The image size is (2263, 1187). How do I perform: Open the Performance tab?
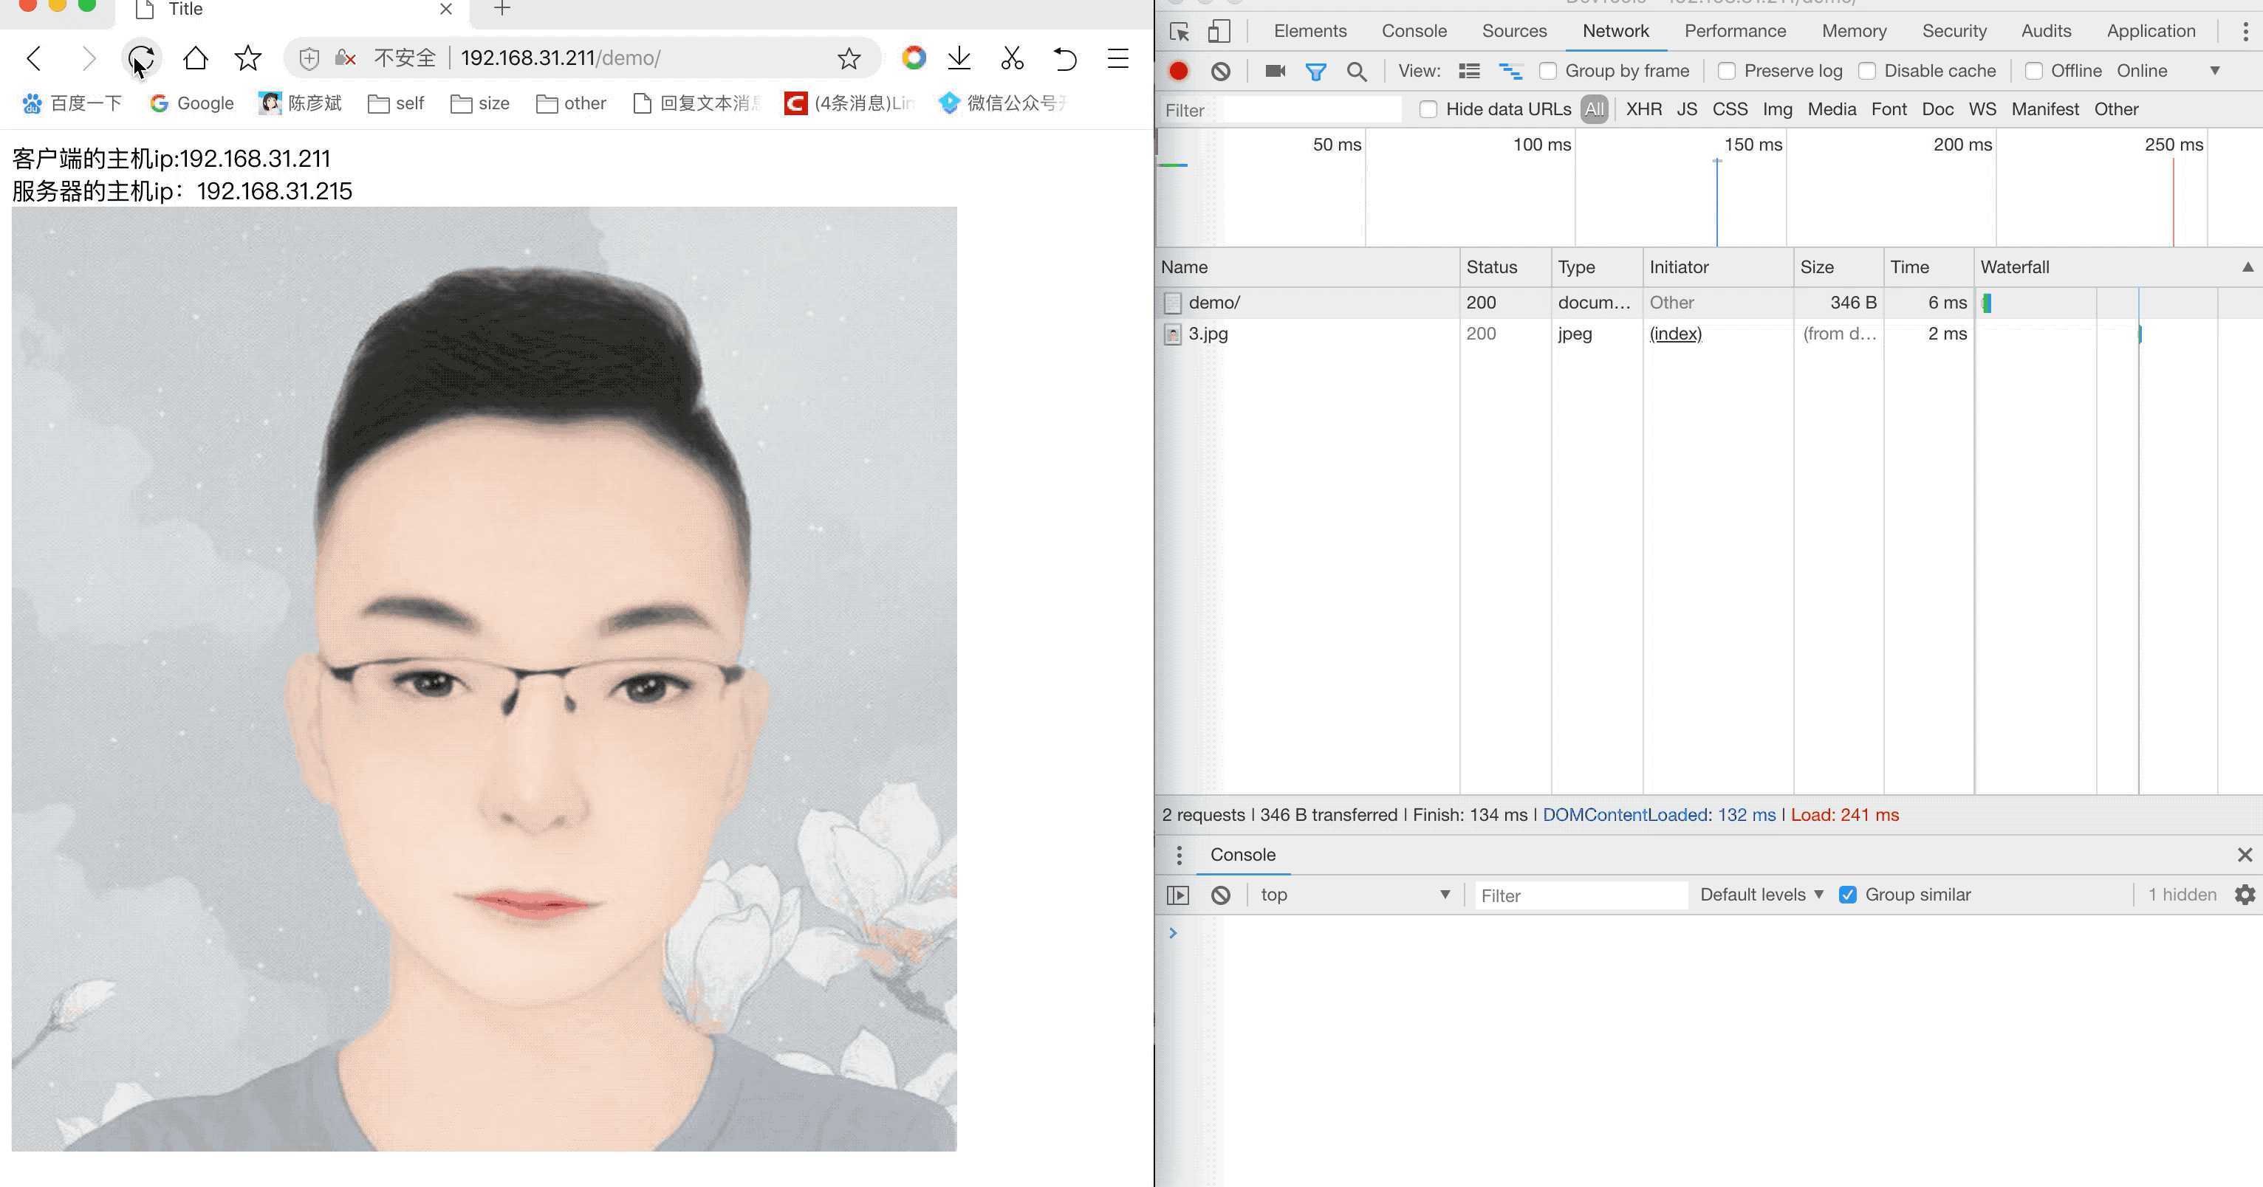pyautogui.click(x=1734, y=32)
